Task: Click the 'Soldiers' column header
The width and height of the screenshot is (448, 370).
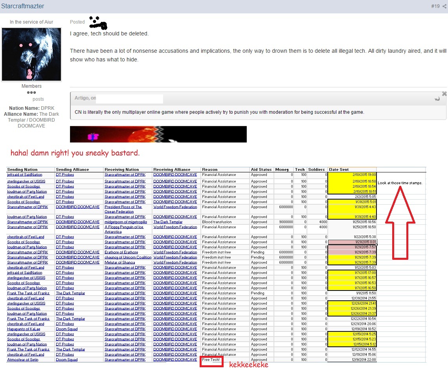Action: coord(316,169)
